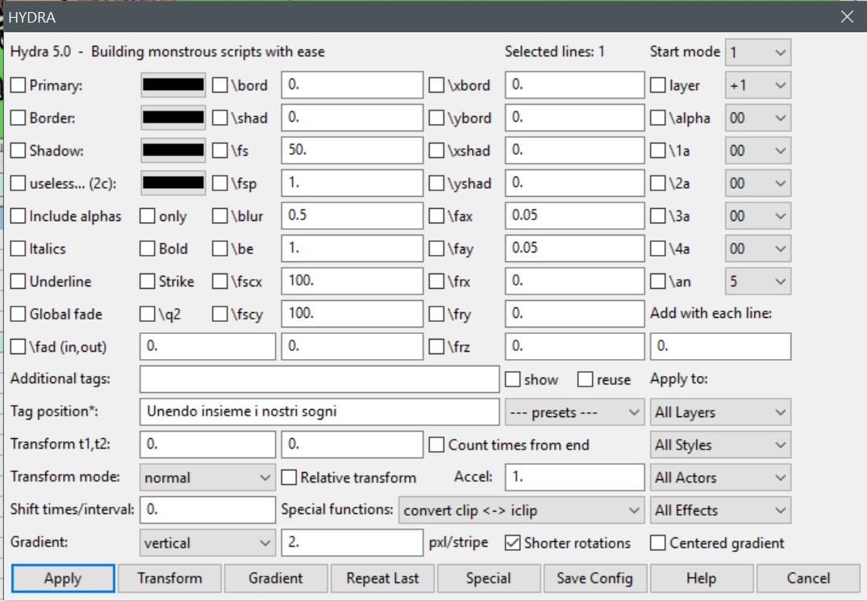This screenshot has width=867, height=601.
Task: Open the Gradient vertical dropdown
Action: 207,543
